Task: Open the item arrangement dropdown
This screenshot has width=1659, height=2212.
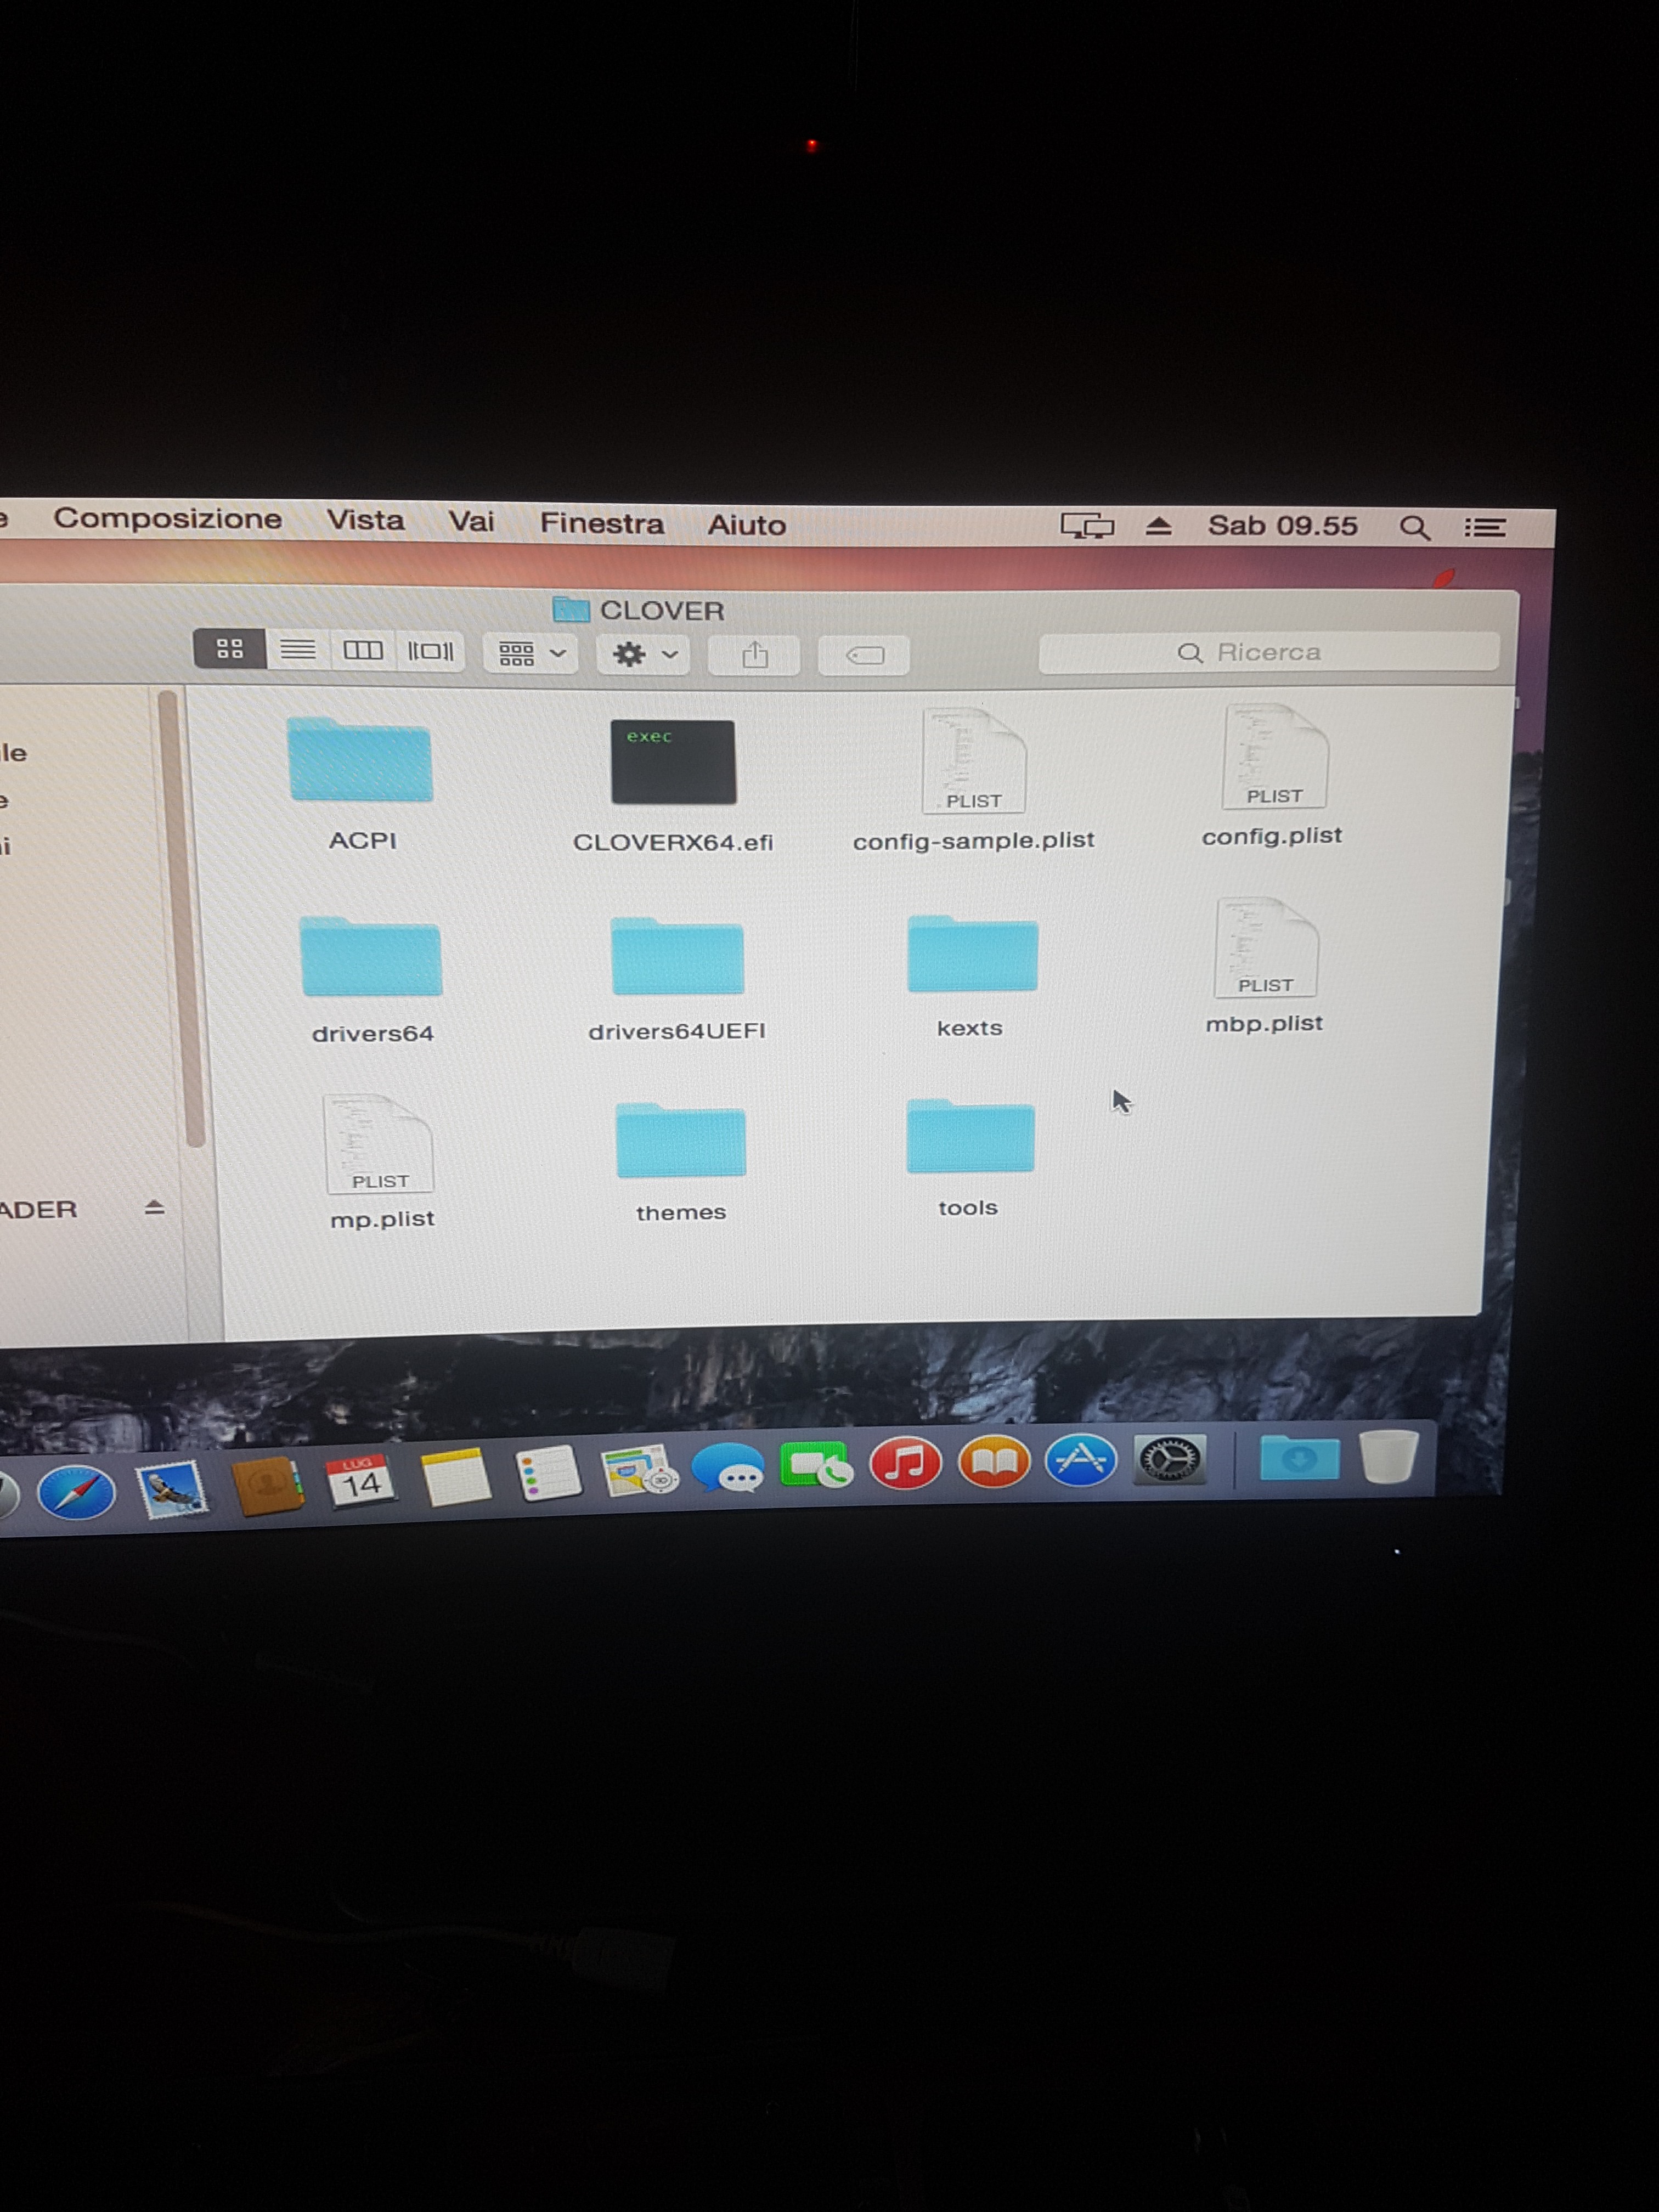Action: point(531,654)
